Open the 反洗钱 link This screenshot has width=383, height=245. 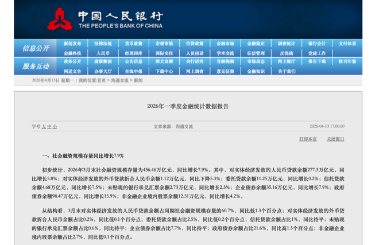pyautogui.click(x=286, y=53)
